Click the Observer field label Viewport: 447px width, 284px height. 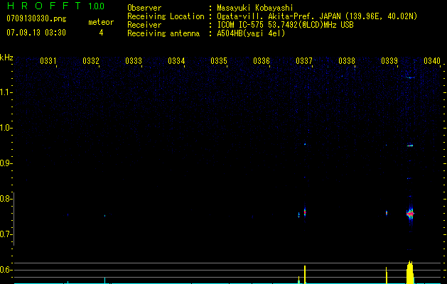pos(144,8)
